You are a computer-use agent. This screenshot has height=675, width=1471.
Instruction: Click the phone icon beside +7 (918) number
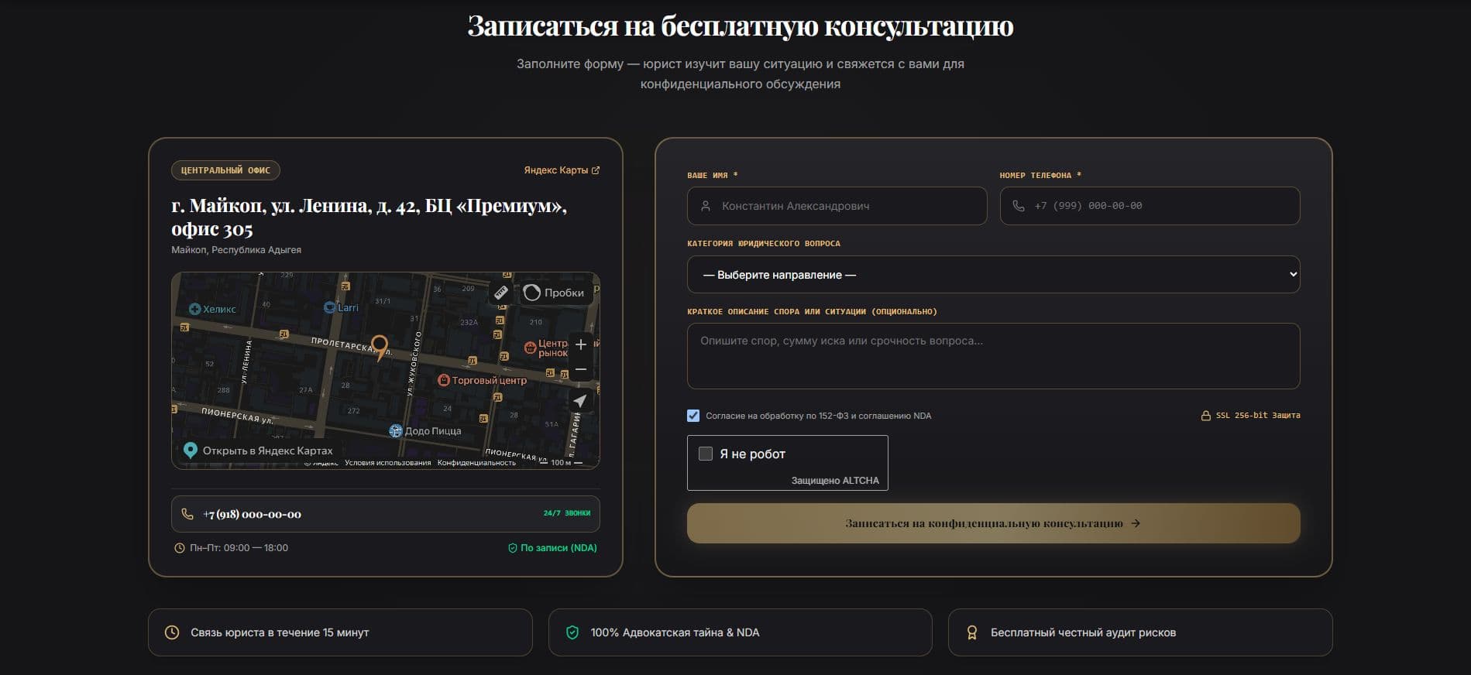187,514
